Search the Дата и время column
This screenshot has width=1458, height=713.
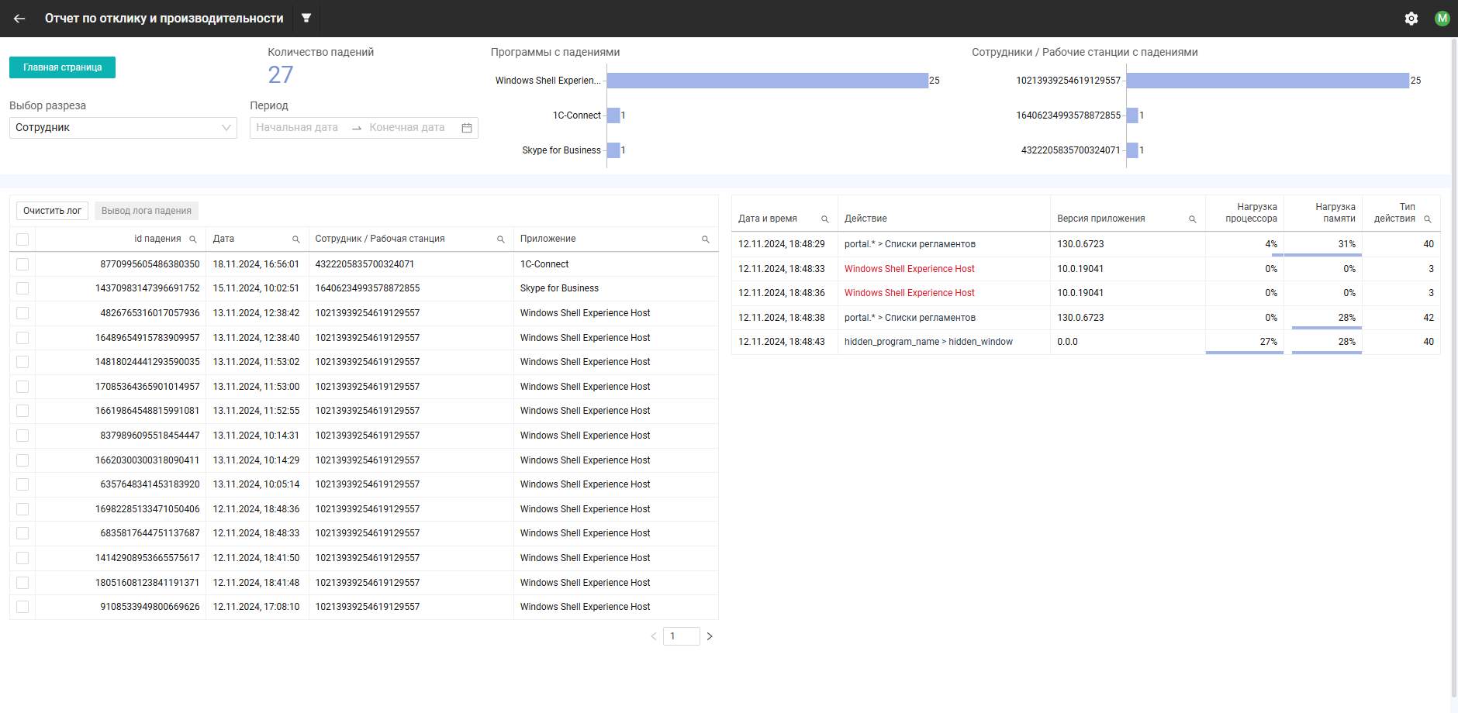pyautogui.click(x=825, y=219)
